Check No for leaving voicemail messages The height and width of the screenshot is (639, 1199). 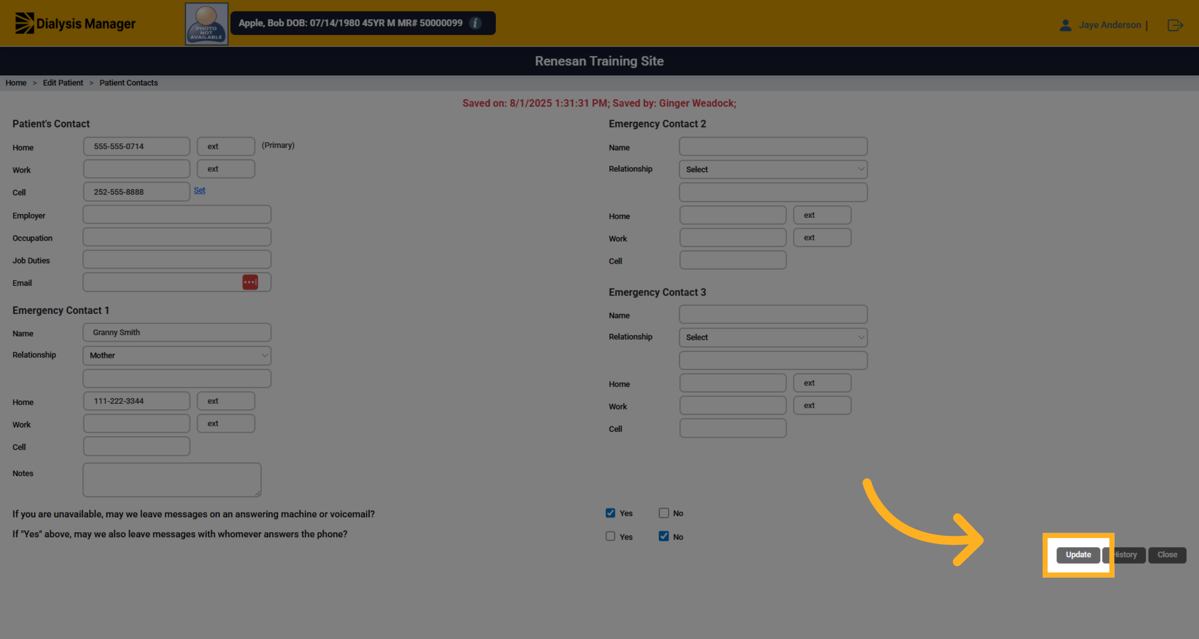pyautogui.click(x=663, y=513)
